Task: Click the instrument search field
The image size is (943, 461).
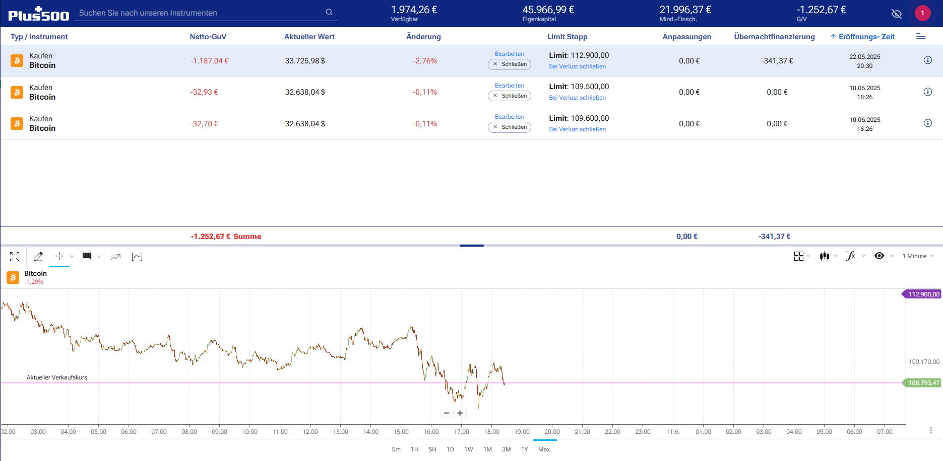Action: coord(202,13)
